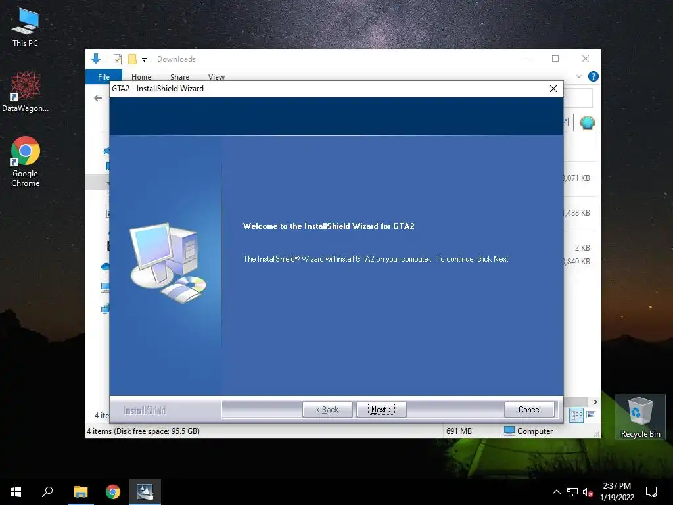Minimize the Downloads Explorer window
The image size is (673, 505).
point(526,59)
